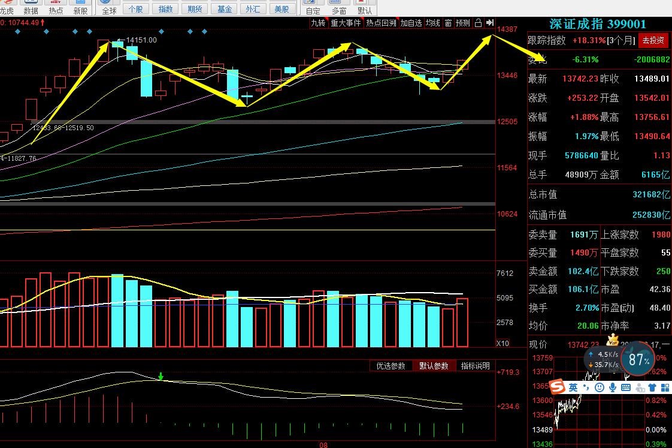
Task: Activate the microphone voice input icon
Action: point(612,388)
